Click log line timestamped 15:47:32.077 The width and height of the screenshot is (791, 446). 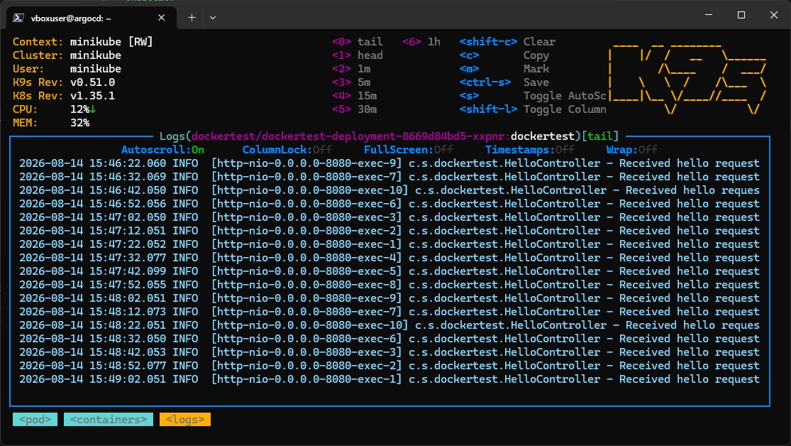coord(389,258)
